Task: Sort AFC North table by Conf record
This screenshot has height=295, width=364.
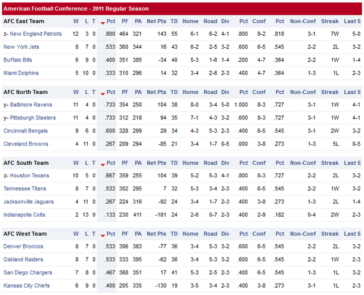Action: 259,92
